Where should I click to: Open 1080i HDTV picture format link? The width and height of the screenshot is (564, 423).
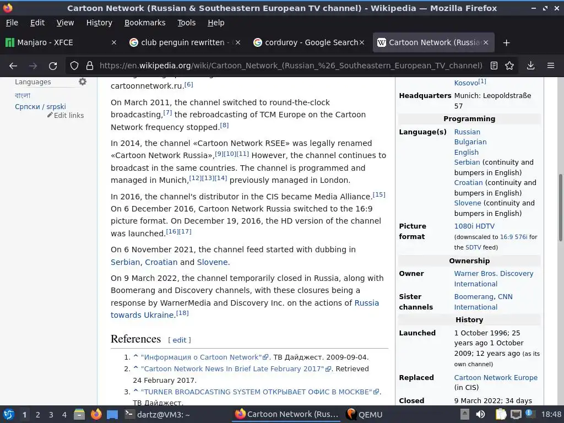[474, 226]
